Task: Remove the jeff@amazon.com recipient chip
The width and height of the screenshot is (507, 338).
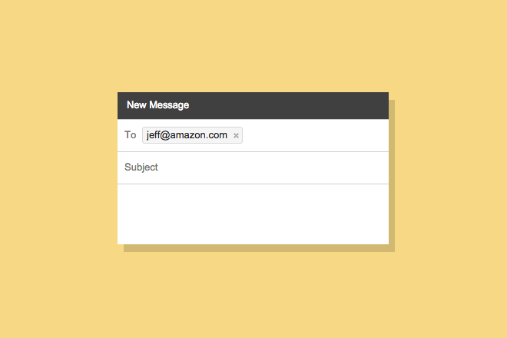Action: [236, 136]
